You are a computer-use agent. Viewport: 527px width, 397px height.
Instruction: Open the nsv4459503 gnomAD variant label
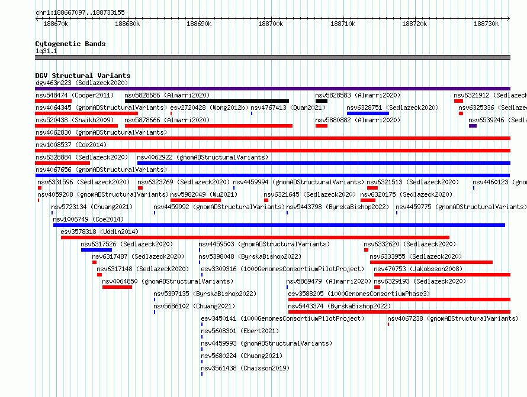click(x=264, y=244)
